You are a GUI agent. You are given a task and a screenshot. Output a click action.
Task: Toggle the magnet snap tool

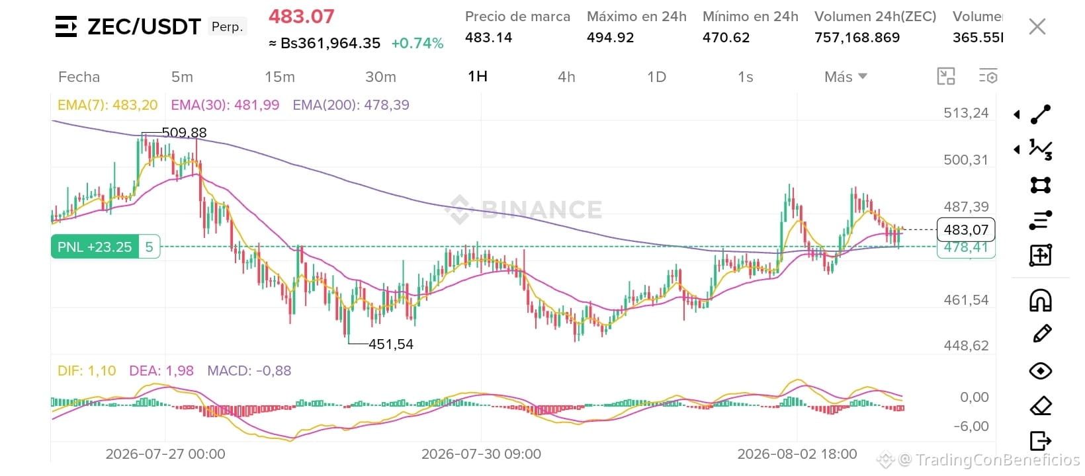pyautogui.click(x=1041, y=301)
